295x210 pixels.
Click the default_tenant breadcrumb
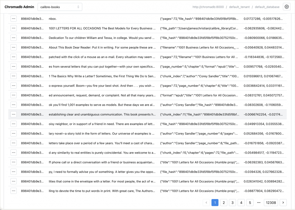[240, 7]
